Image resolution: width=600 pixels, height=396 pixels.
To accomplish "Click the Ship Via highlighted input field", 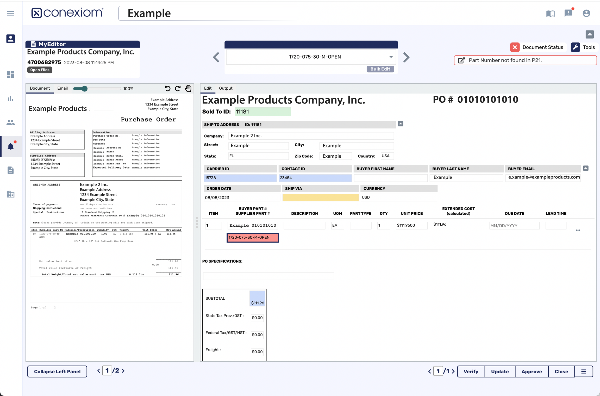I will click(x=320, y=197).
